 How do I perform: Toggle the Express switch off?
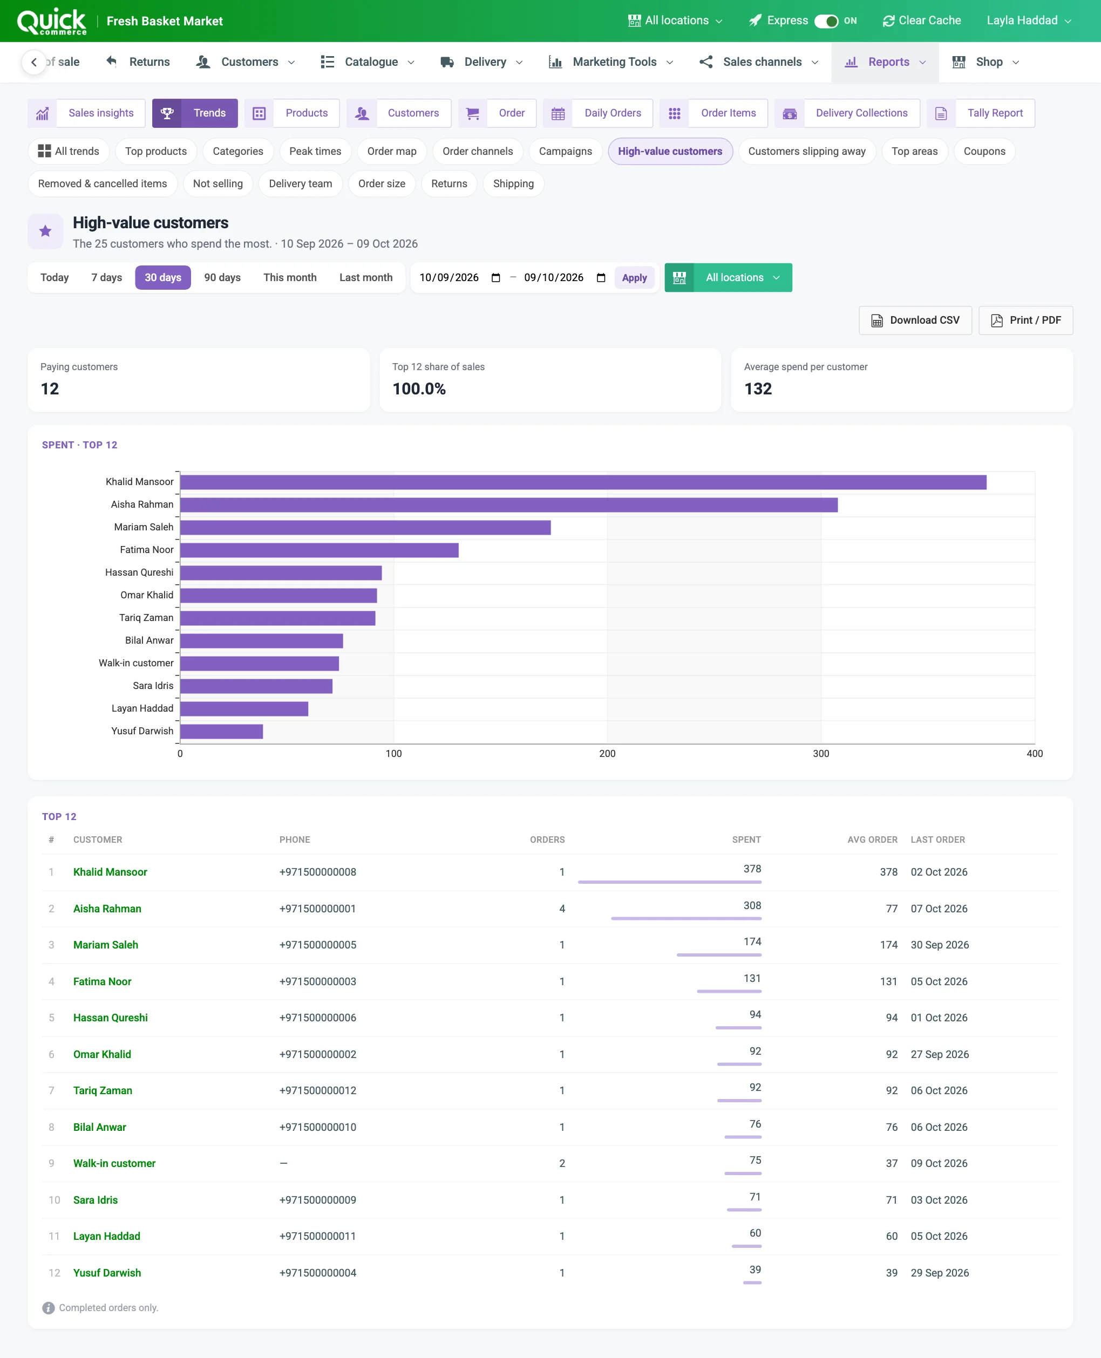826,21
